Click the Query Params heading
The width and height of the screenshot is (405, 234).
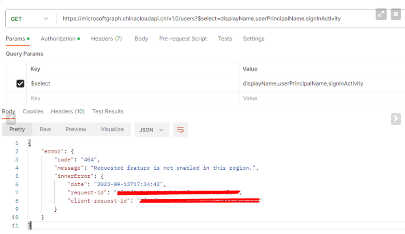tap(25, 54)
